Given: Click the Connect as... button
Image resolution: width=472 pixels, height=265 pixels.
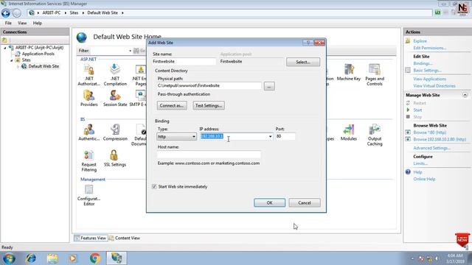Looking at the screenshot, I should coord(172,105).
